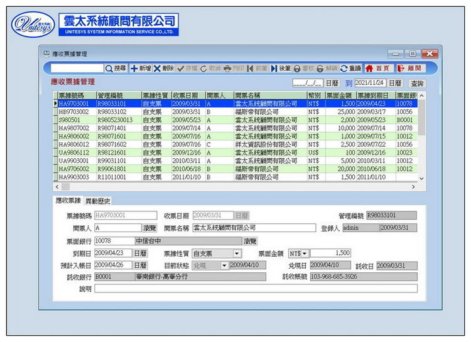Click the grid's horizontal scrollbar right arrow
This screenshot has height=342, width=471.
click(x=413, y=187)
